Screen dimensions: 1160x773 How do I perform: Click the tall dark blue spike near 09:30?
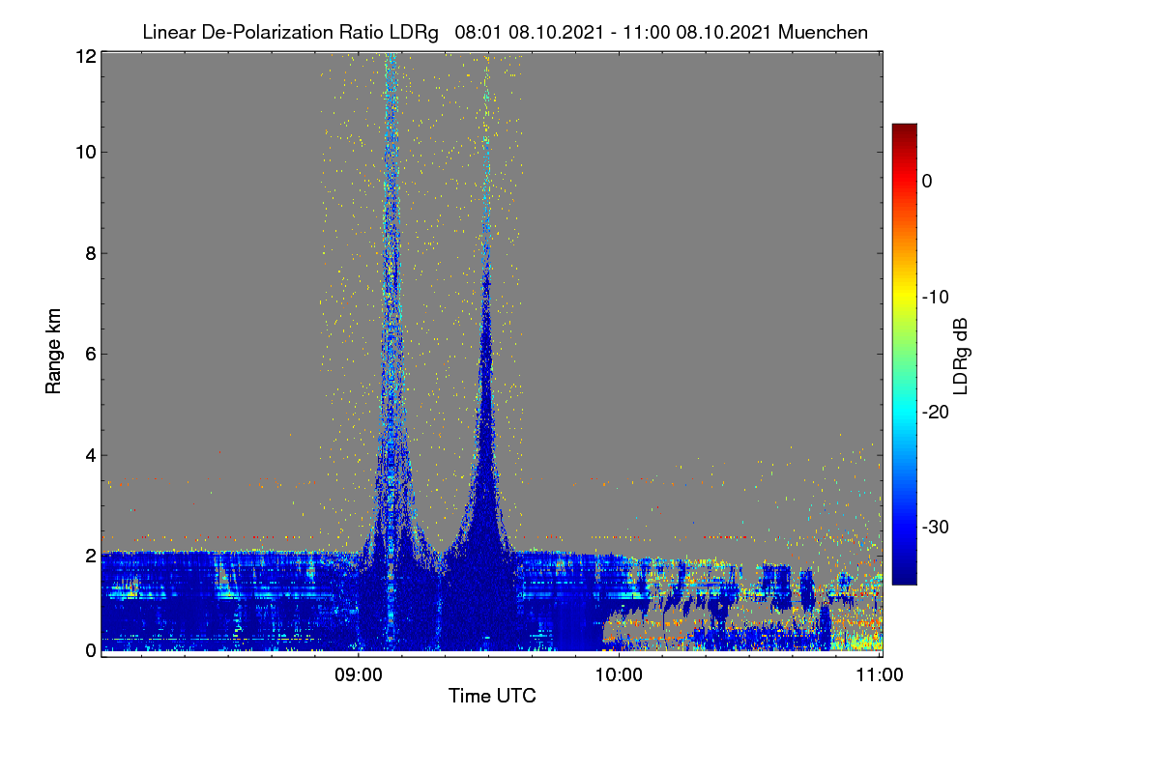click(486, 435)
